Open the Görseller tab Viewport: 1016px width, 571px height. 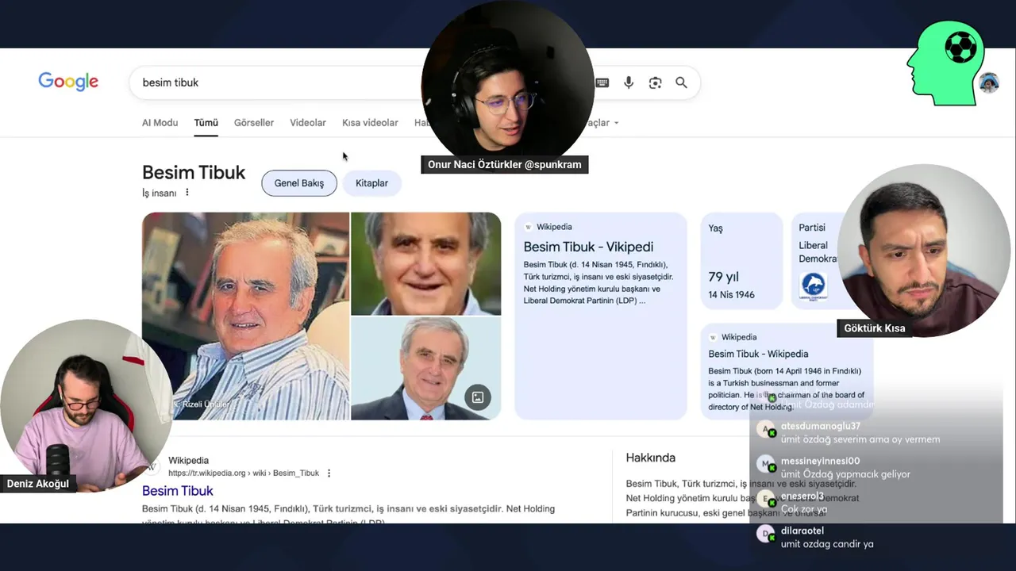[x=254, y=123]
